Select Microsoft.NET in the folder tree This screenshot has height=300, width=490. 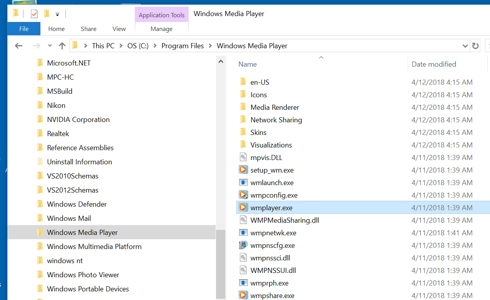[69, 63]
